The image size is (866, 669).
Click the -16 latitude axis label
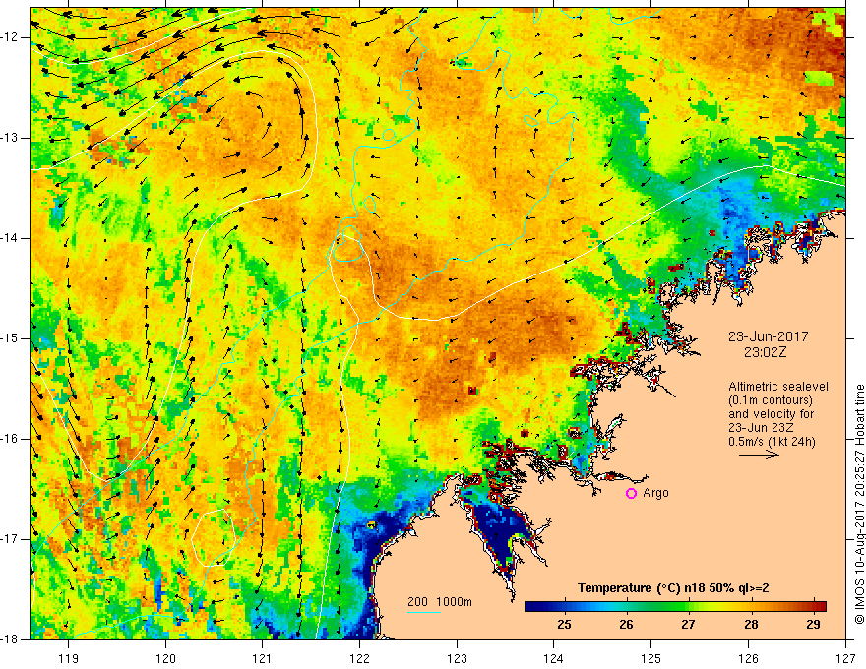(10, 439)
